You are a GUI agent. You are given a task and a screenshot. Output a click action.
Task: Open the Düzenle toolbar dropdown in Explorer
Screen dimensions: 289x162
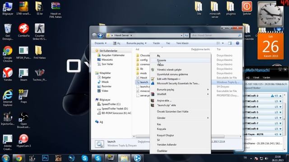[100, 43]
